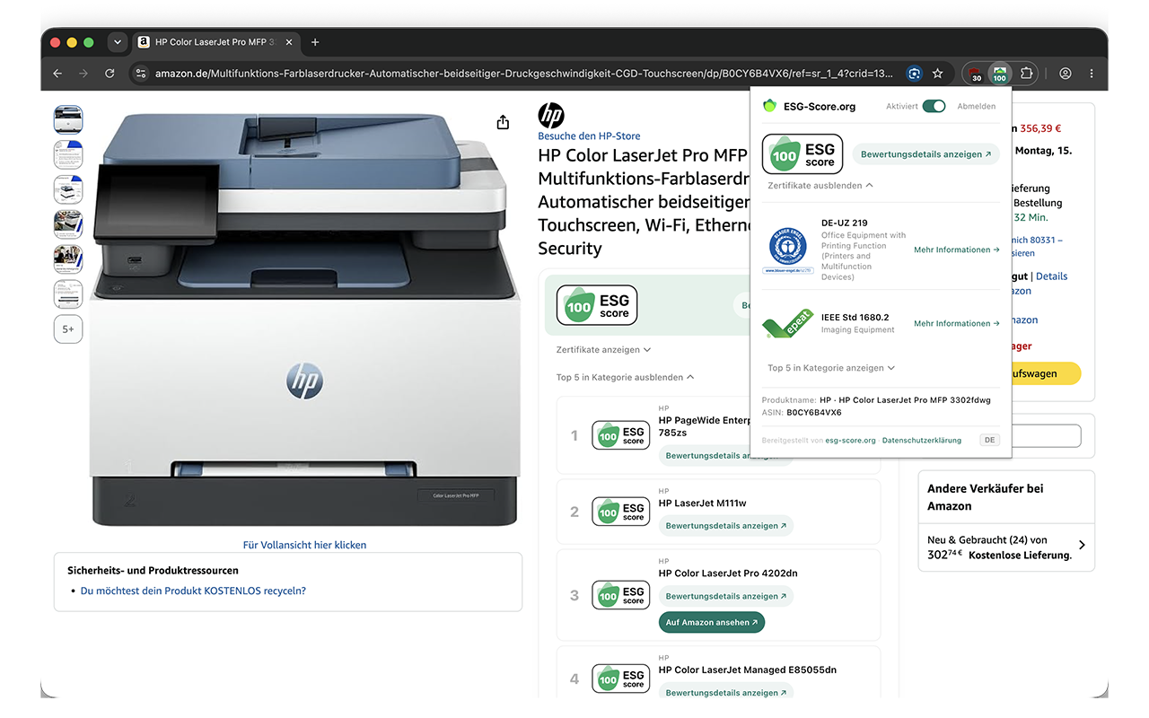Click the HP Color LaserJet Managed E85055dn name
1149x718 pixels.
[749, 670]
